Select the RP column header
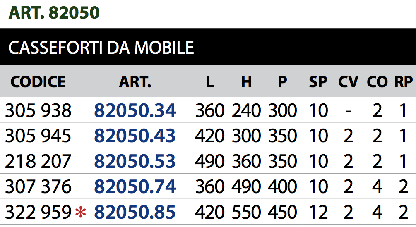 (x=404, y=82)
